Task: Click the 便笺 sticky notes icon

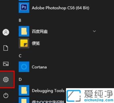Action: click(24, 43)
